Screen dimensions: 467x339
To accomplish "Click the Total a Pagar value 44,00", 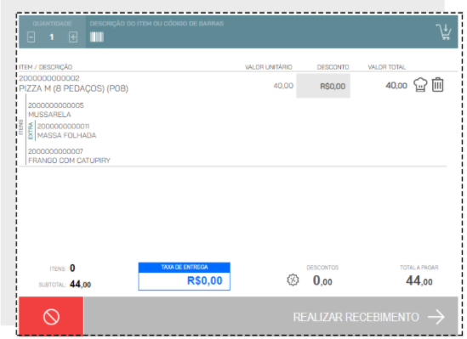I will 419,280.
